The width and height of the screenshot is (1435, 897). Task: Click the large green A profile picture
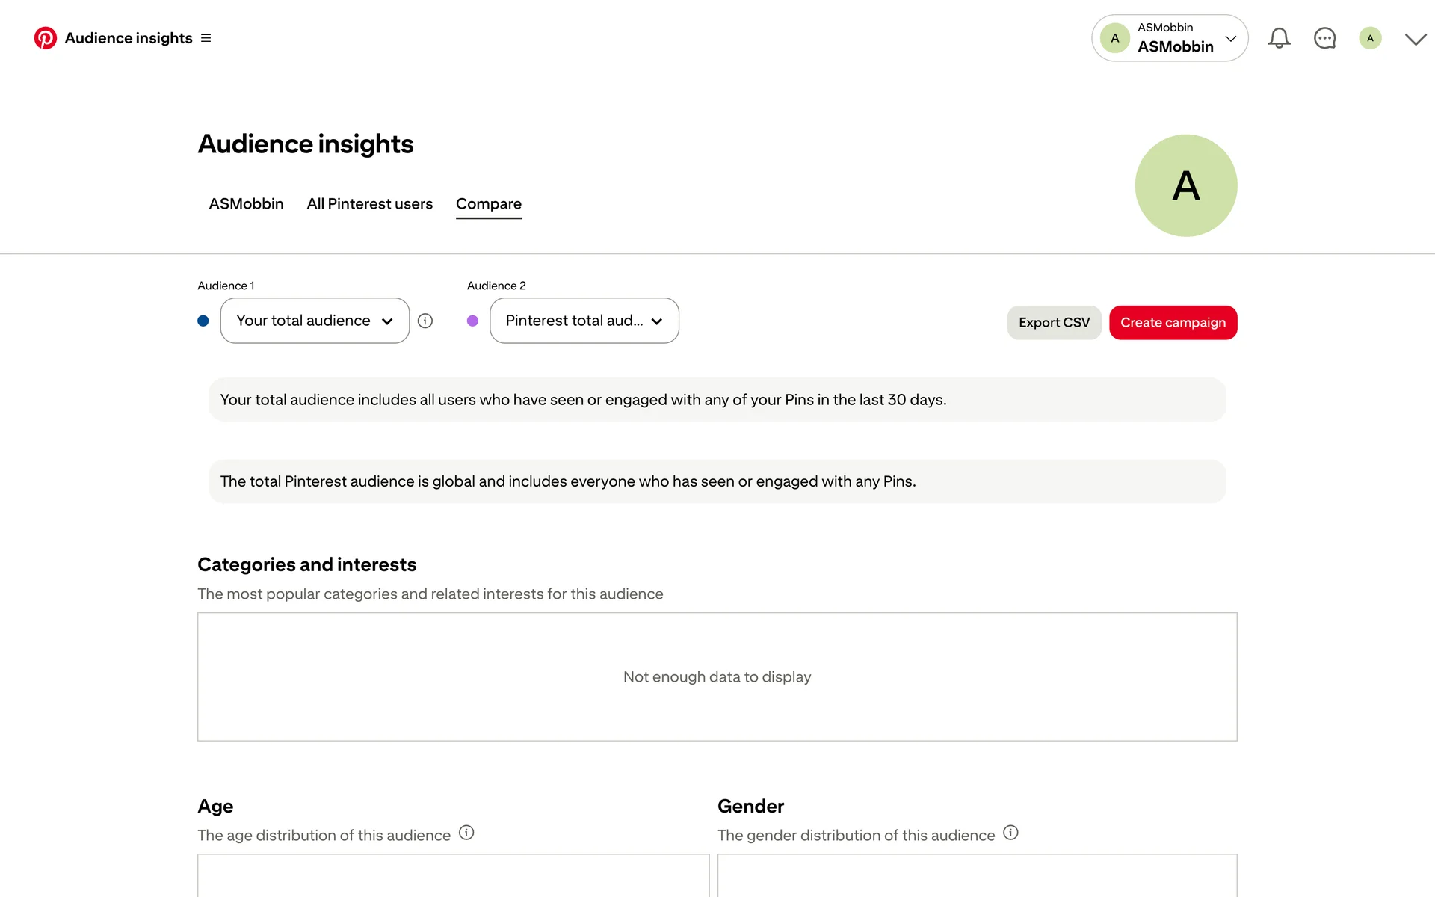coord(1185,185)
